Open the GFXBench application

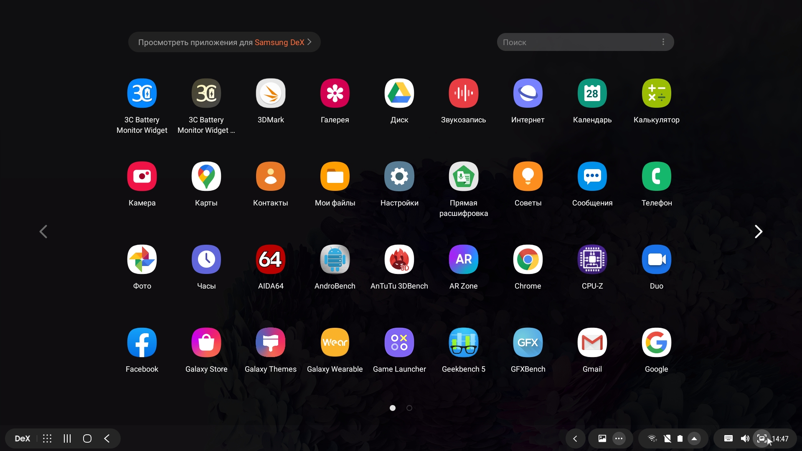pyautogui.click(x=528, y=342)
